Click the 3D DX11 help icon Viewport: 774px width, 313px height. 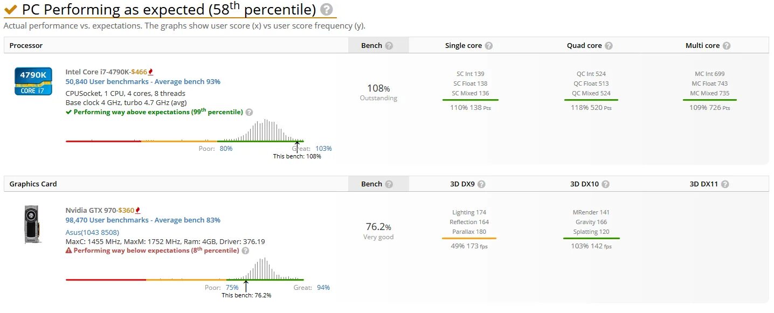click(725, 184)
